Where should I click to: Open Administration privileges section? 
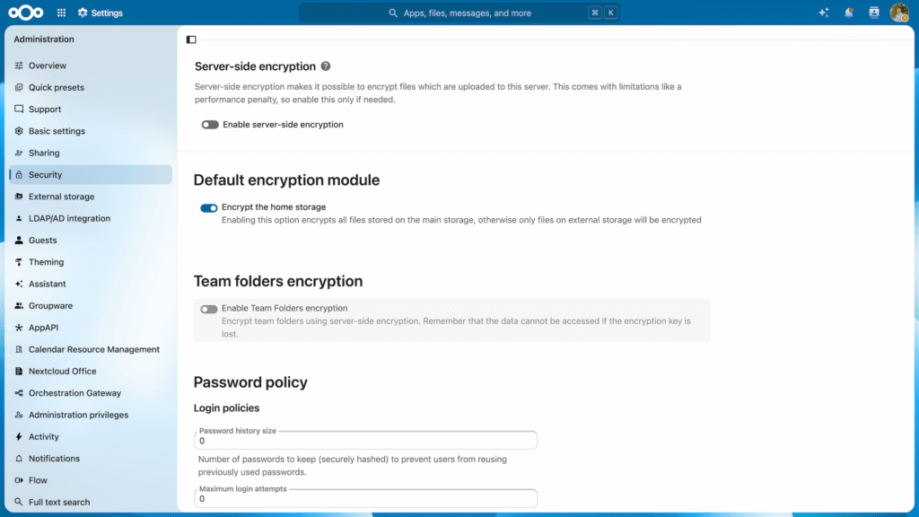(x=91, y=415)
